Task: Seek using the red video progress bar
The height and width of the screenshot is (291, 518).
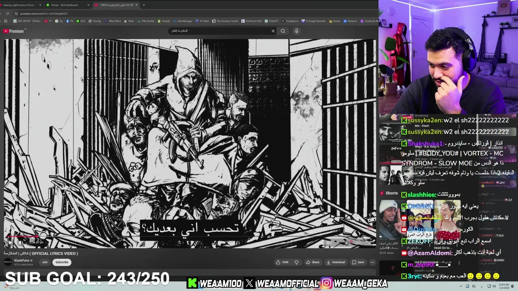Action: point(190,236)
